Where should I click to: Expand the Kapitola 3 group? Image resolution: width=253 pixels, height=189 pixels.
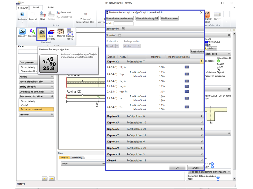pyautogui.click(x=201, y=116)
